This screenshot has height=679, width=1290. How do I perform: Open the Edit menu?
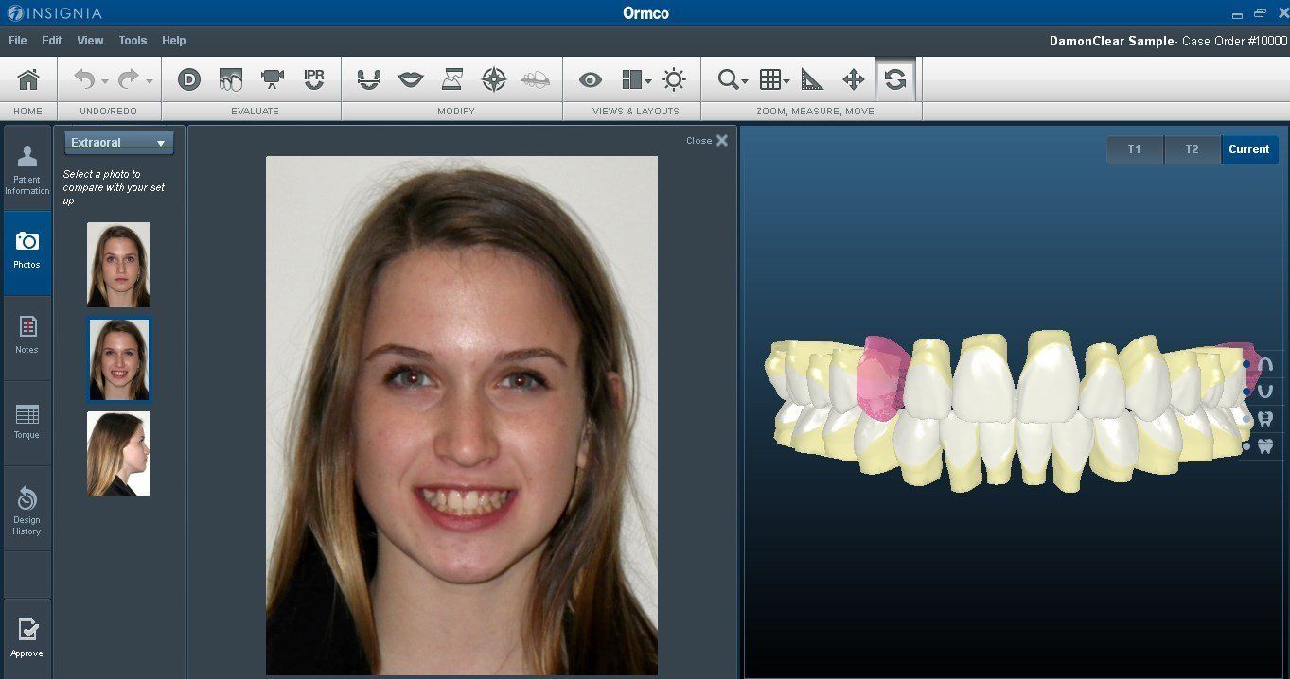pyautogui.click(x=52, y=41)
